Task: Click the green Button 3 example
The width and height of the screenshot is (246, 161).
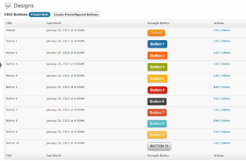Action: coord(157,67)
